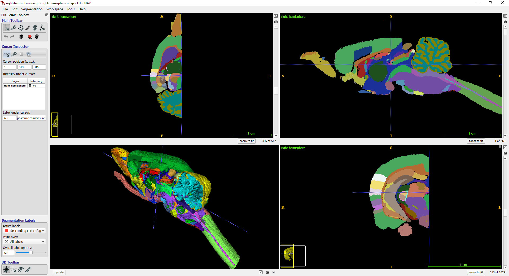Open the color palette label editor
This screenshot has height=276, width=509.
37,37
